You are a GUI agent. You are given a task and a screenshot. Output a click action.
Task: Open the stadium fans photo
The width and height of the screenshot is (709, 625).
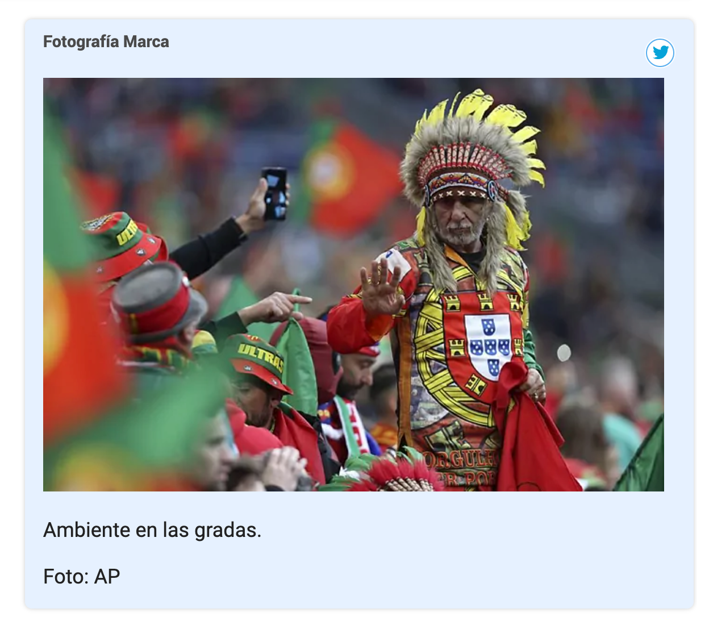coord(353,285)
